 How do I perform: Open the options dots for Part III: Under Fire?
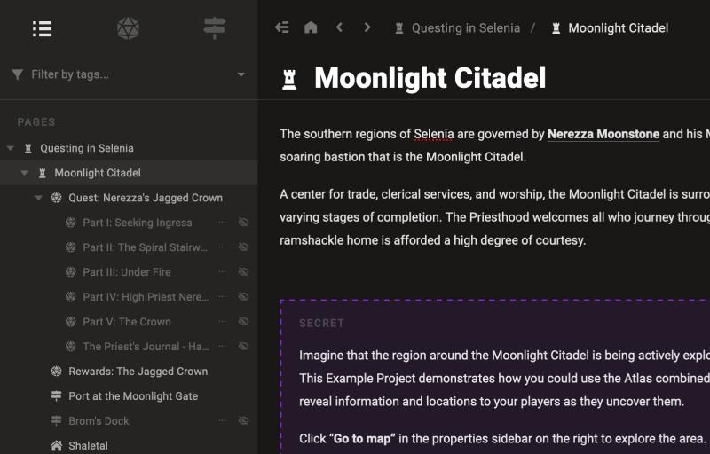(x=223, y=272)
